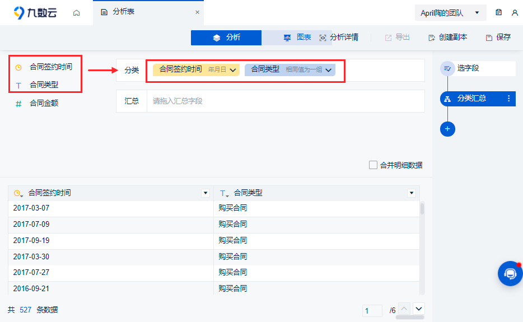Select the 选字段 step icon
The width and height of the screenshot is (523, 322).
447,68
